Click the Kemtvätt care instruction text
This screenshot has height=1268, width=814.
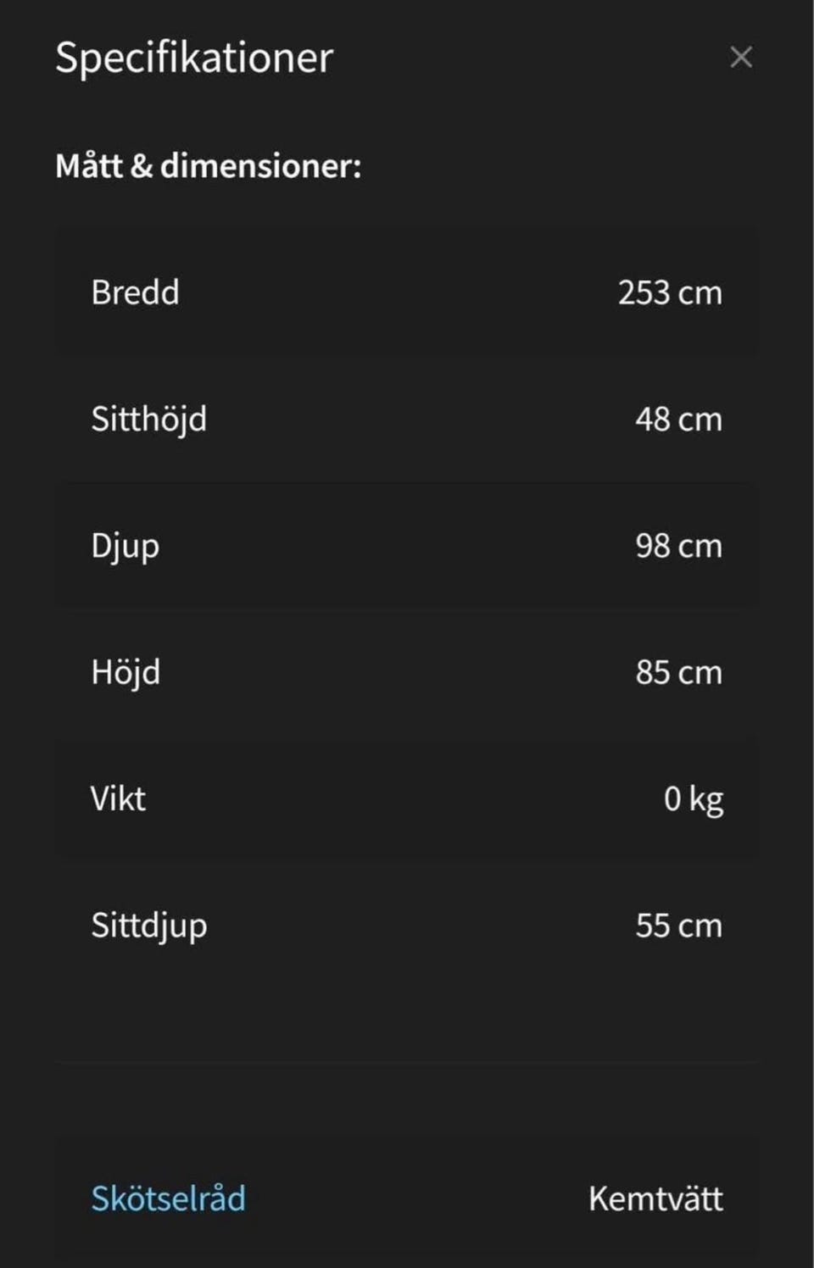pyautogui.click(x=655, y=1198)
